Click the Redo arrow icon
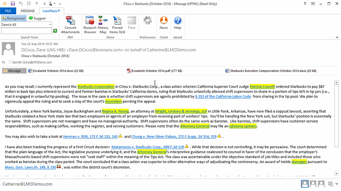The height and width of the screenshot is (191, 341). point(29,3)
